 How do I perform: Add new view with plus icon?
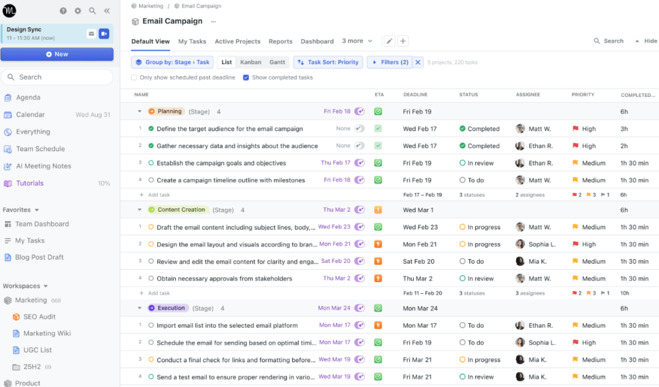[403, 41]
